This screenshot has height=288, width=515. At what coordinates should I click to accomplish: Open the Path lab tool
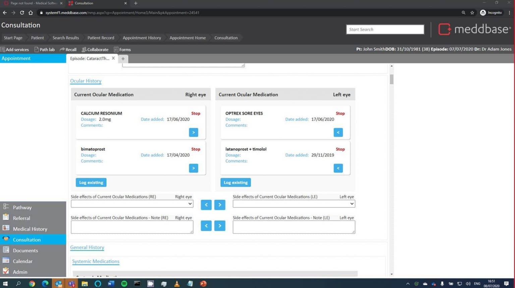45,49
